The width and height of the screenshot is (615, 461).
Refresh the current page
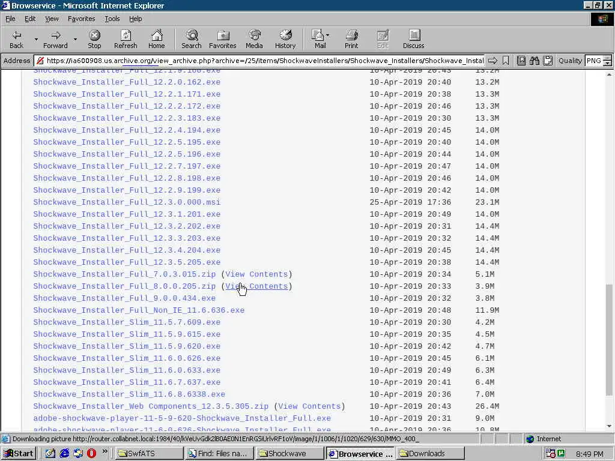coord(126,39)
